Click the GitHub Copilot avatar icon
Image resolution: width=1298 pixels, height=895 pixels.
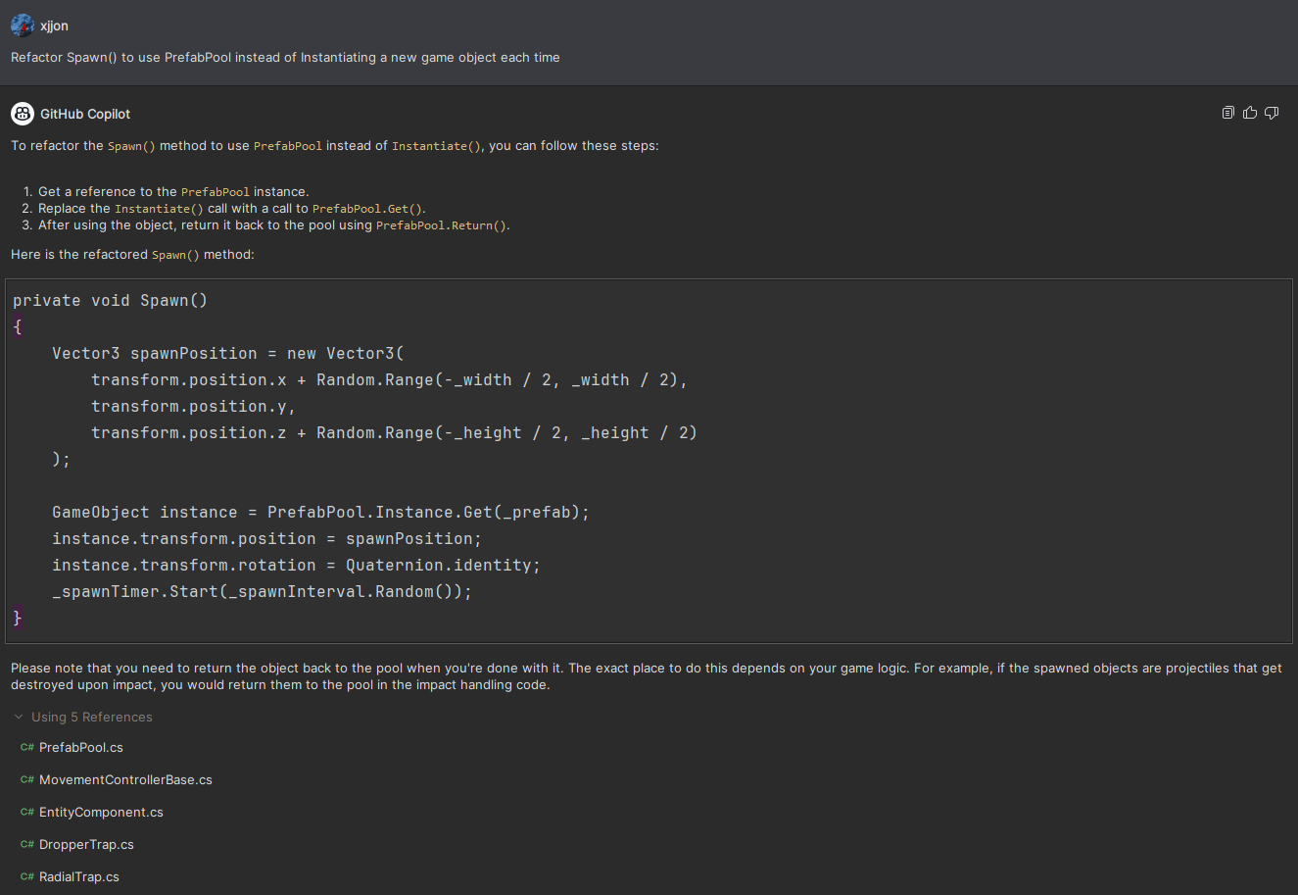(22, 113)
